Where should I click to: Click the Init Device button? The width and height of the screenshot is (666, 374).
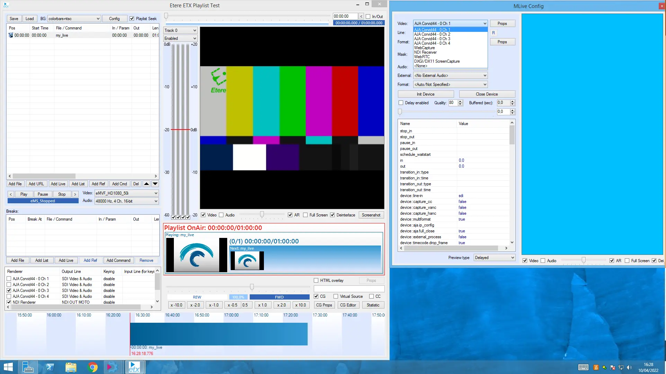426,94
